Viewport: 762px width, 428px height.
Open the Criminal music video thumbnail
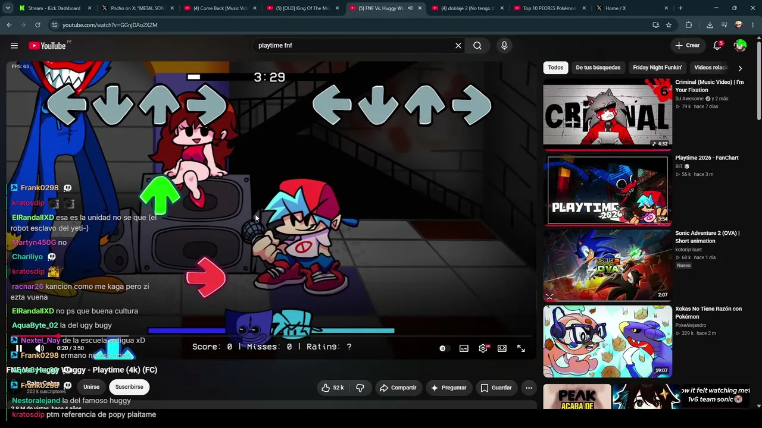pyautogui.click(x=607, y=115)
